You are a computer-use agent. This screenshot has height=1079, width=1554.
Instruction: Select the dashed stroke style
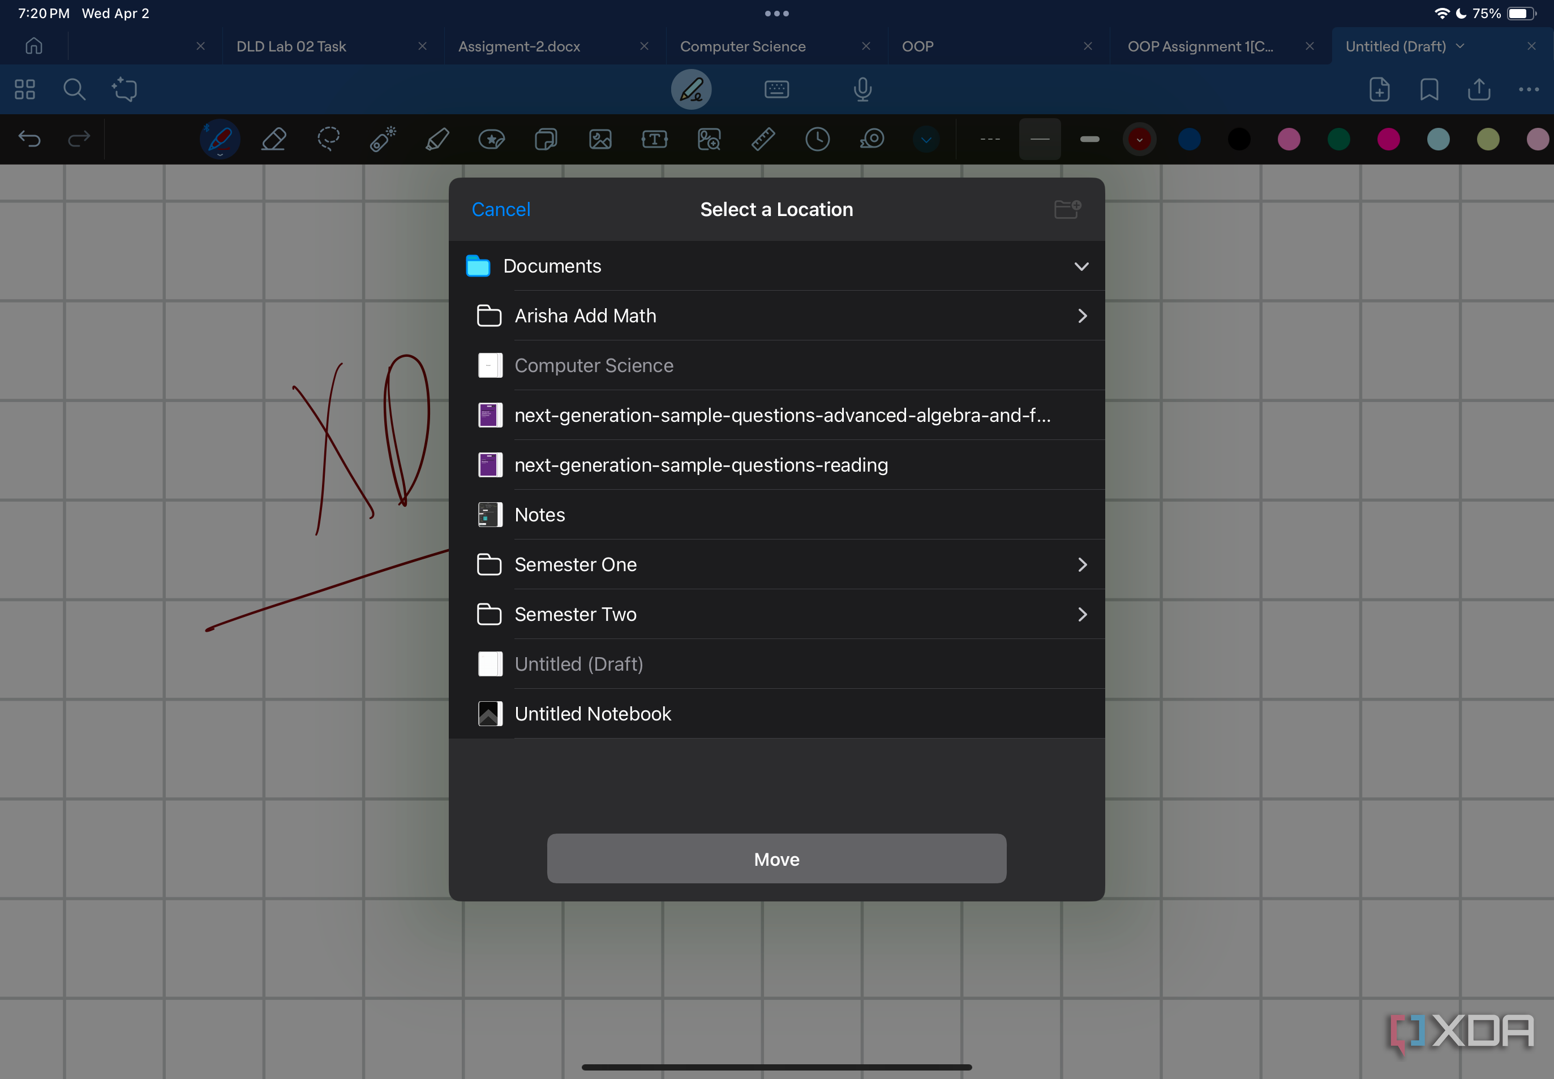(x=990, y=139)
